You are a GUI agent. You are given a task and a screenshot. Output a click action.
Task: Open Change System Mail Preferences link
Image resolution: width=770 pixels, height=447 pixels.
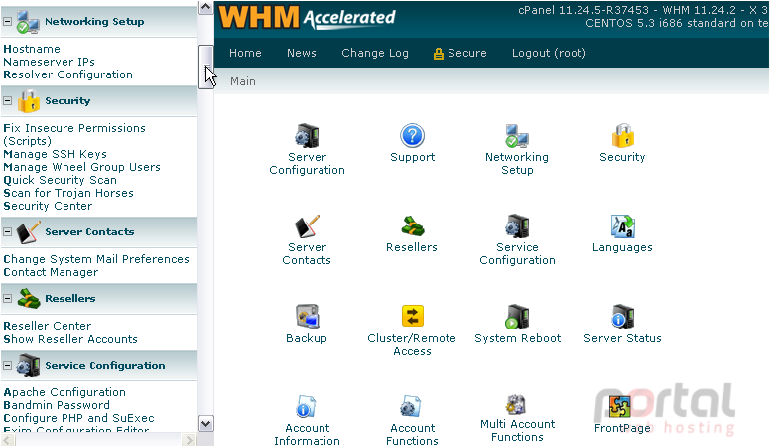[x=96, y=259]
